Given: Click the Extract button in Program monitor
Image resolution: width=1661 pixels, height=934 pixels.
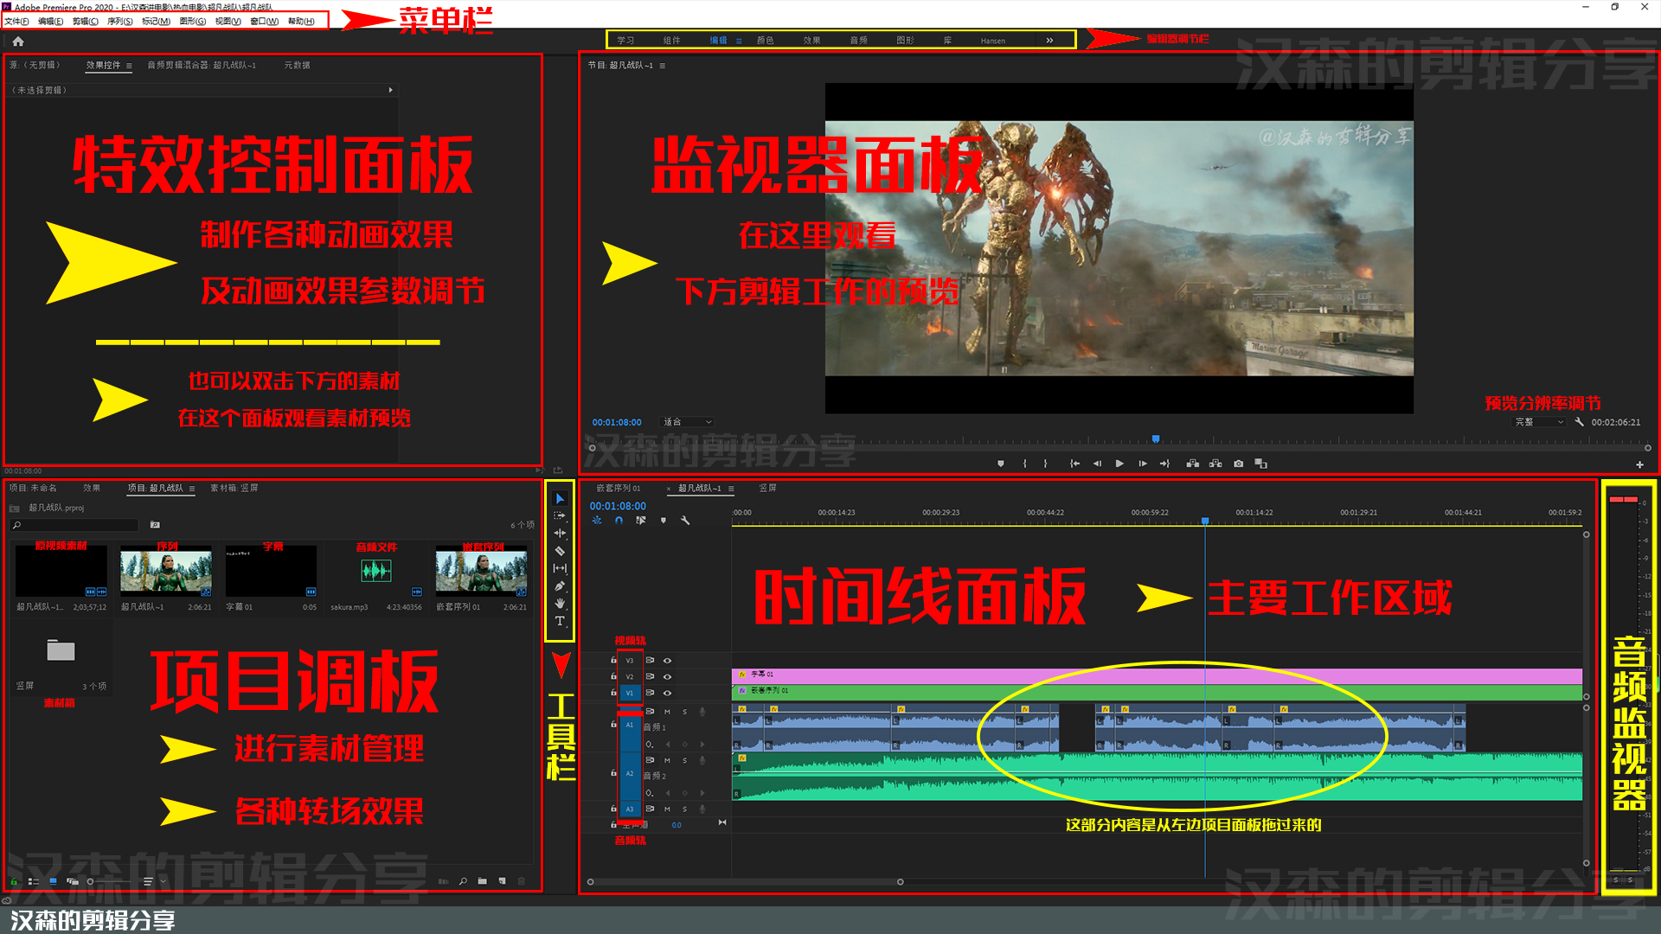Looking at the screenshot, I should (x=1215, y=464).
